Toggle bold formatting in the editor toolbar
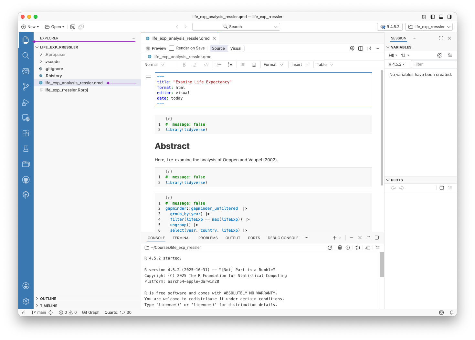This screenshot has height=340, width=475. click(184, 64)
